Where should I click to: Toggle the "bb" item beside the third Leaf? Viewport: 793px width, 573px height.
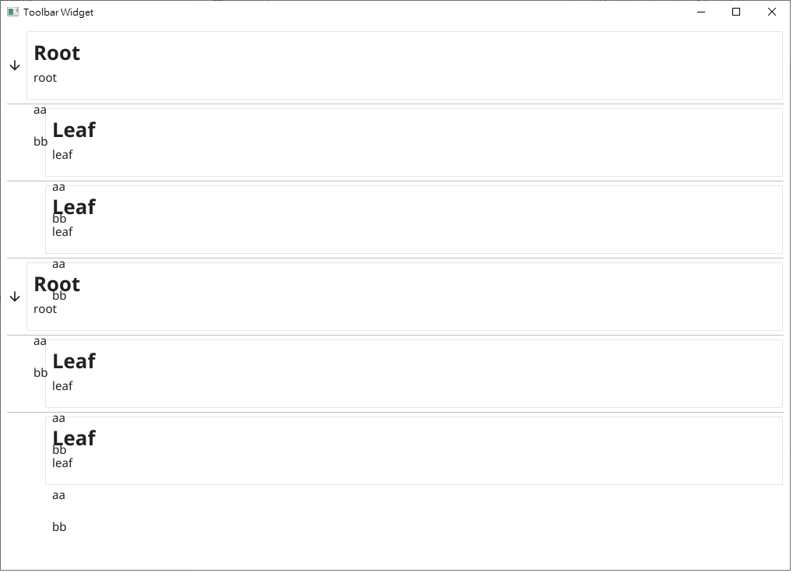tap(40, 373)
